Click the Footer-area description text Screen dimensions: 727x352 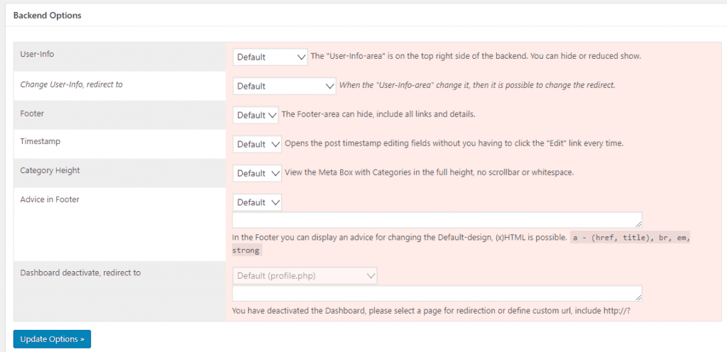378,114
